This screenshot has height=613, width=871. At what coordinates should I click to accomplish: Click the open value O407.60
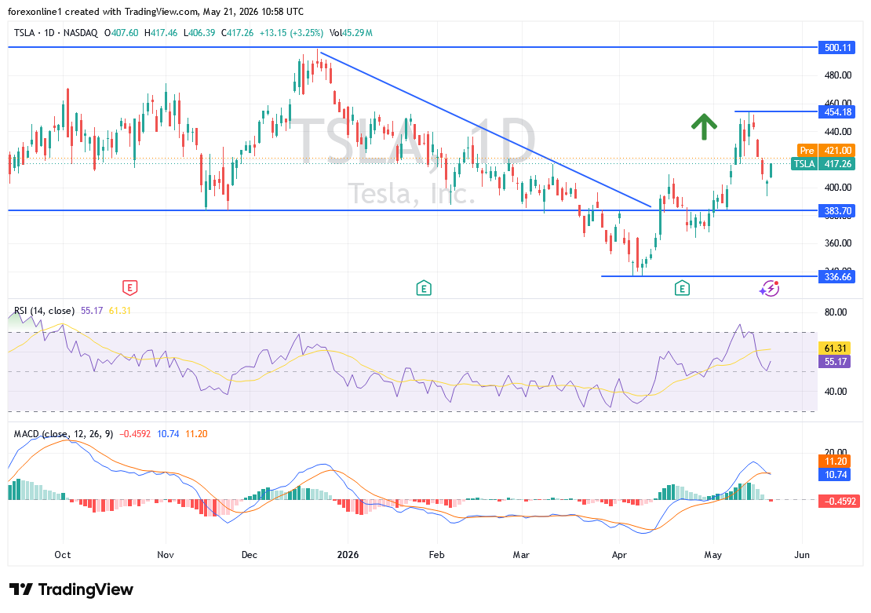(x=121, y=33)
